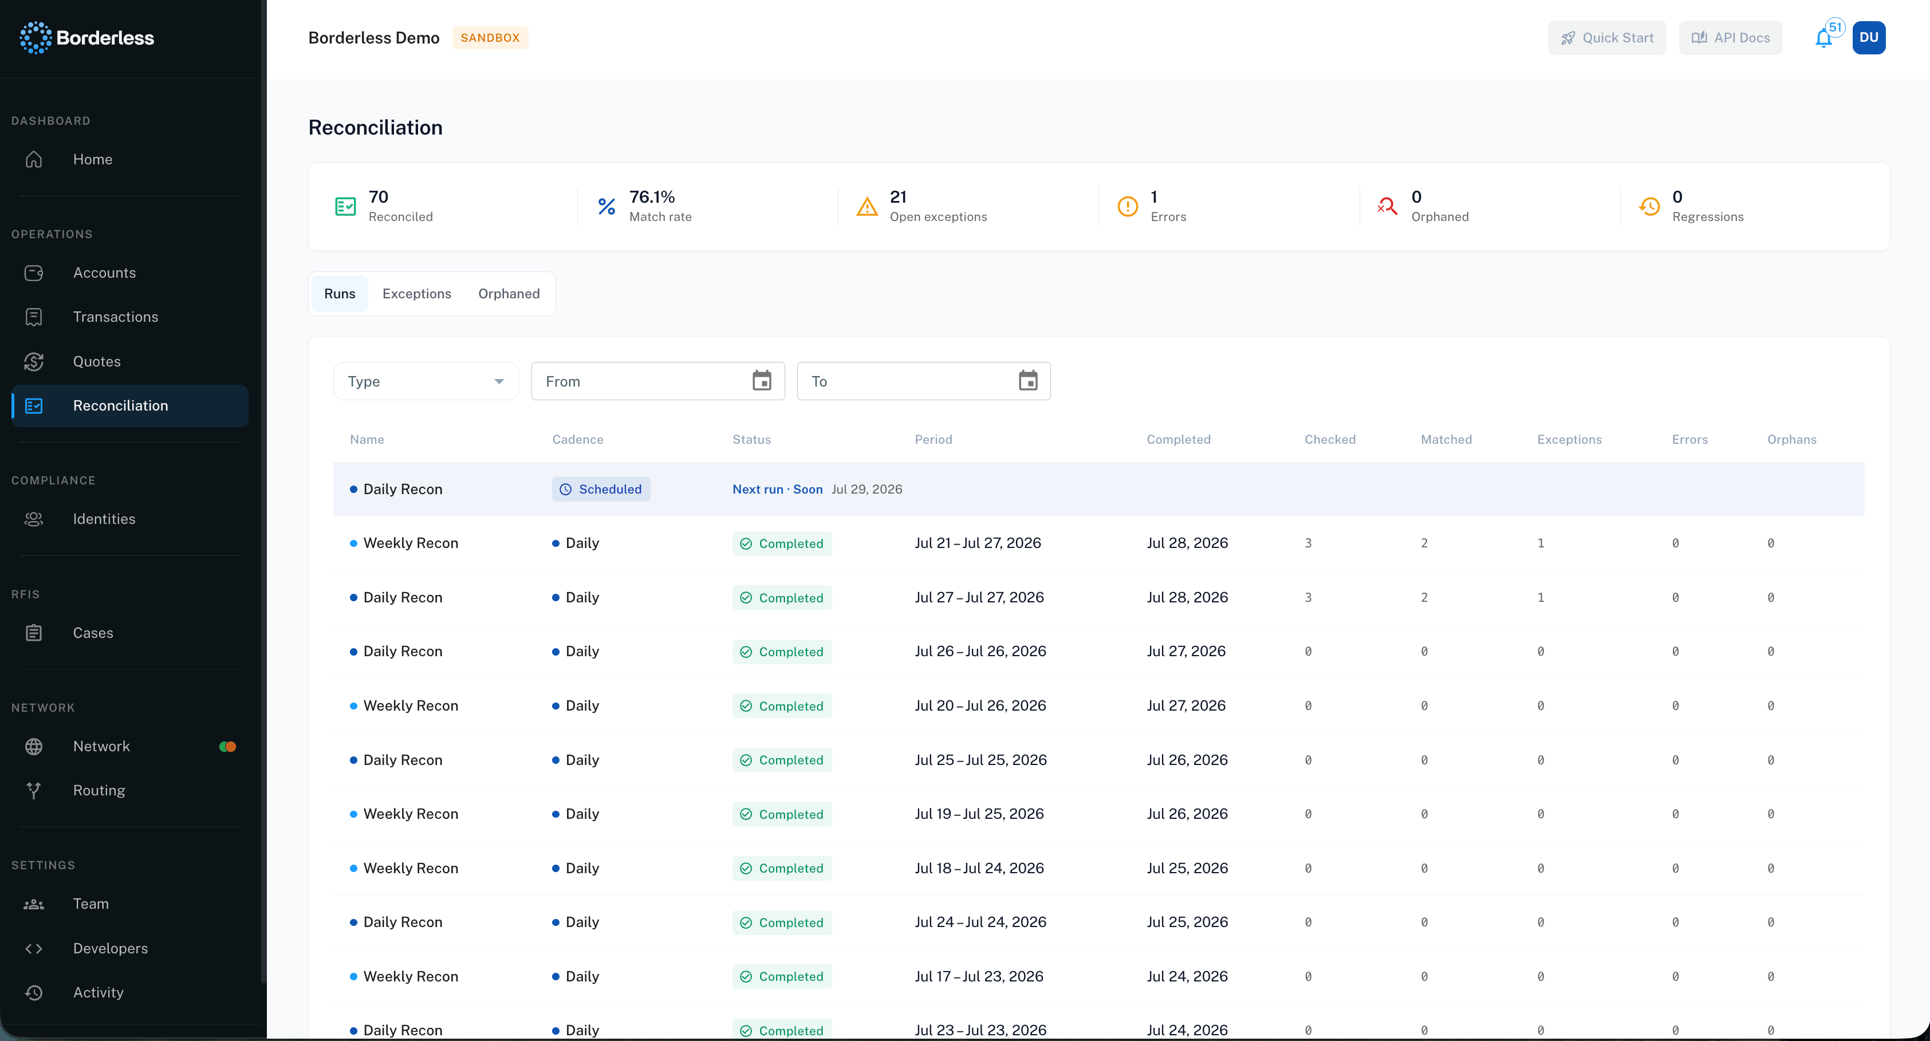Open the Identities people icon
The width and height of the screenshot is (1930, 1041).
pos(34,519)
